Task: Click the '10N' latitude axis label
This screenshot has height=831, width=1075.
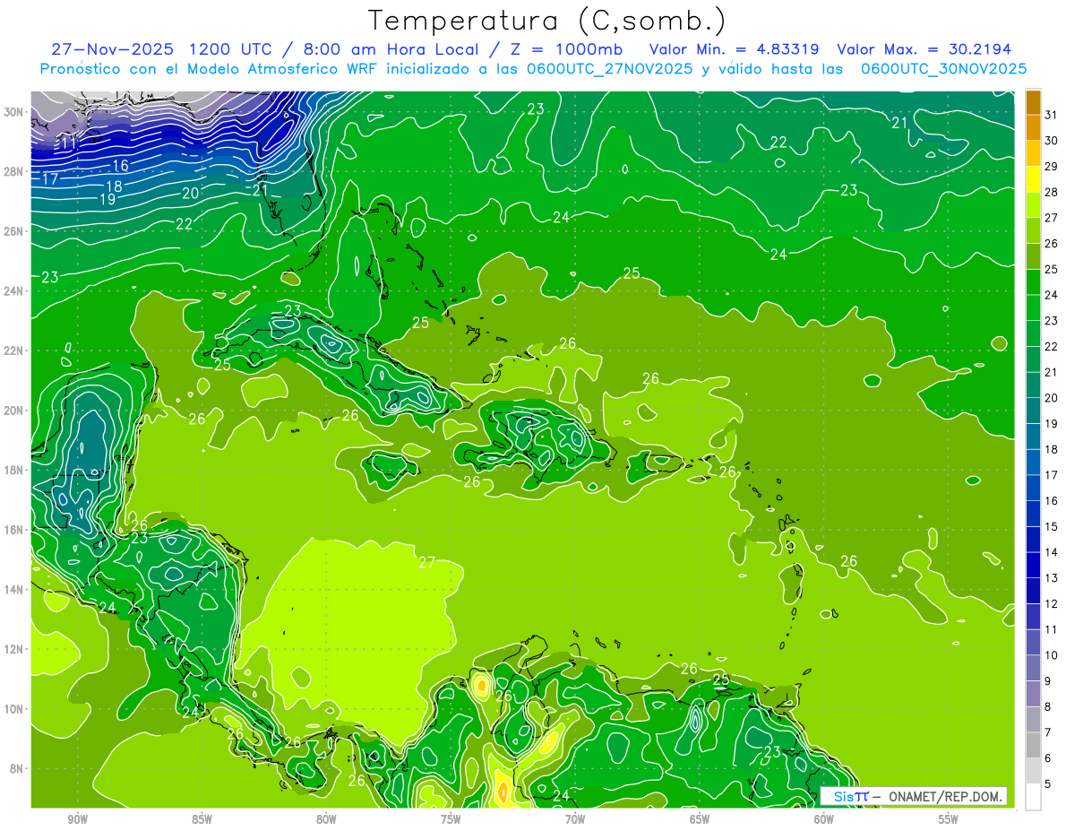Action: click(15, 709)
